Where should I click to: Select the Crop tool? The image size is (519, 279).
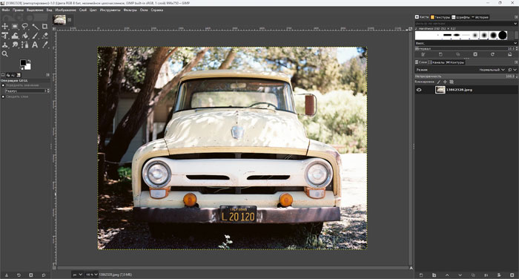[x=45, y=26]
